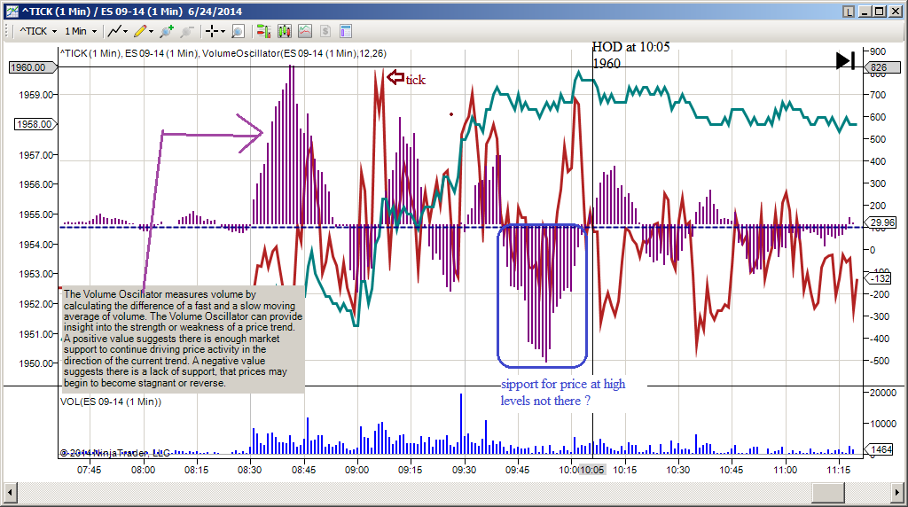The image size is (908, 507).
Task: Click the greyed Strategies dollar icon
Action: pyautogui.click(x=325, y=31)
